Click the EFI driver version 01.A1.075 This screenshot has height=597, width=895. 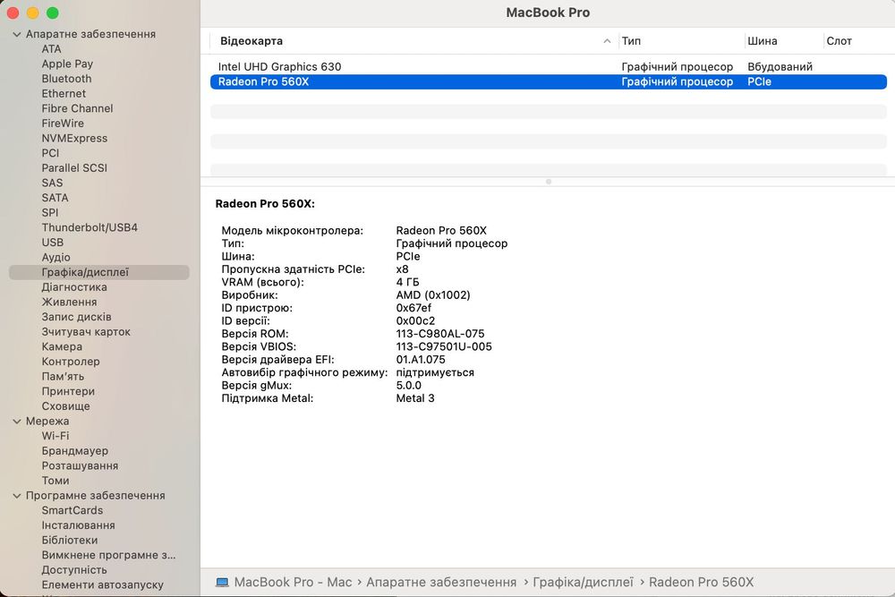(421, 360)
